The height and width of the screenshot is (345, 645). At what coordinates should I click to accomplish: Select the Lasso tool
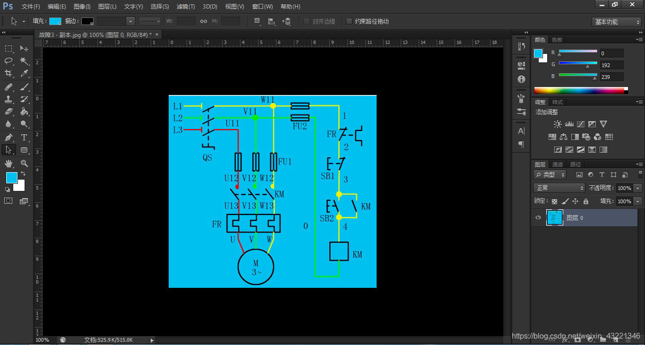point(9,60)
